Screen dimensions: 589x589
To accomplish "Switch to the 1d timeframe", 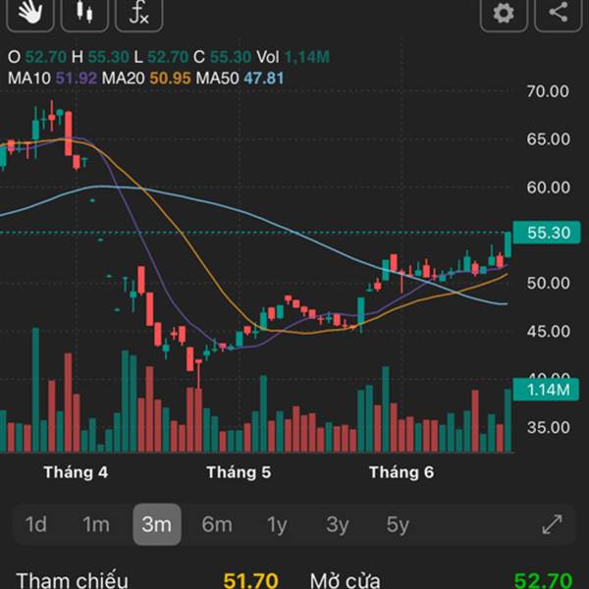I will point(35,524).
